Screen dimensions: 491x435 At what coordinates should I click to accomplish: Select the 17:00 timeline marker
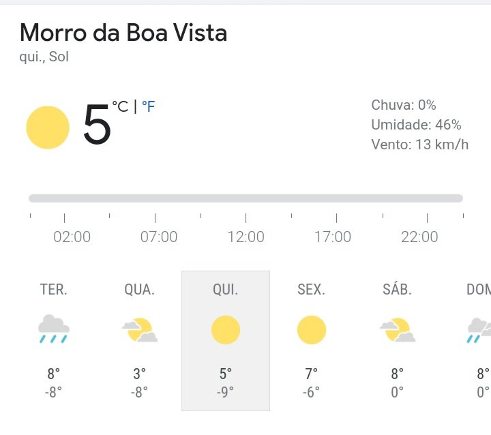[x=333, y=237]
